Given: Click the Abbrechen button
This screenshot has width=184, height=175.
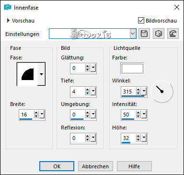Looking at the screenshot, I should tap(95, 166).
